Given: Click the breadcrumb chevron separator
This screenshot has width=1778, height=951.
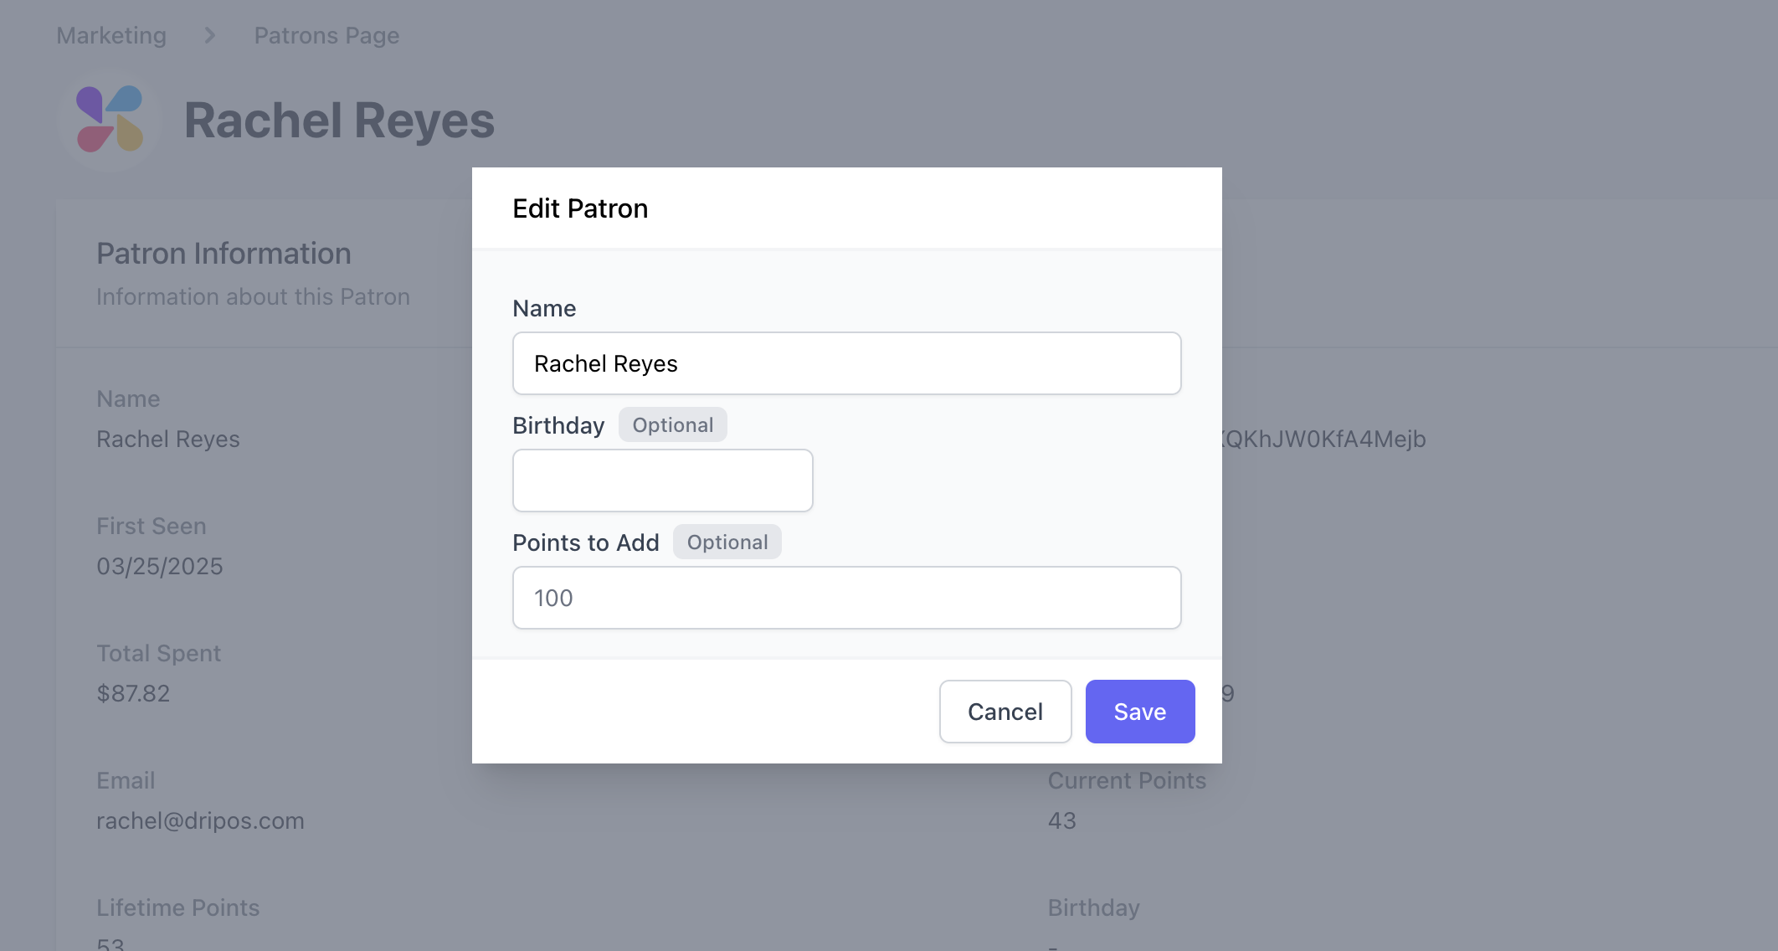Looking at the screenshot, I should (x=210, y=35).
